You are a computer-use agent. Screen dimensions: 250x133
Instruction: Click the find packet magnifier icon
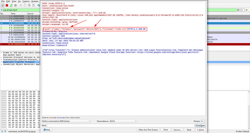point(39,5)
